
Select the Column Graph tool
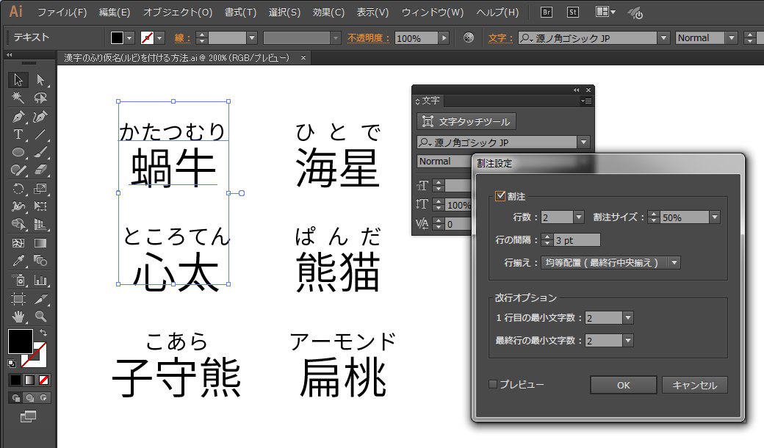40,280
